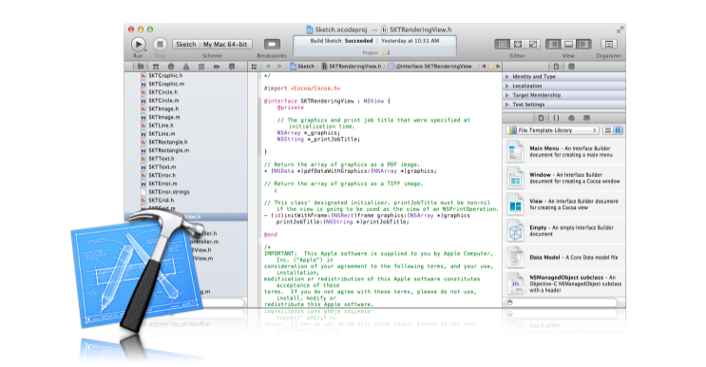
Task: Jump to next issue arrow
Action: [498, 67]
